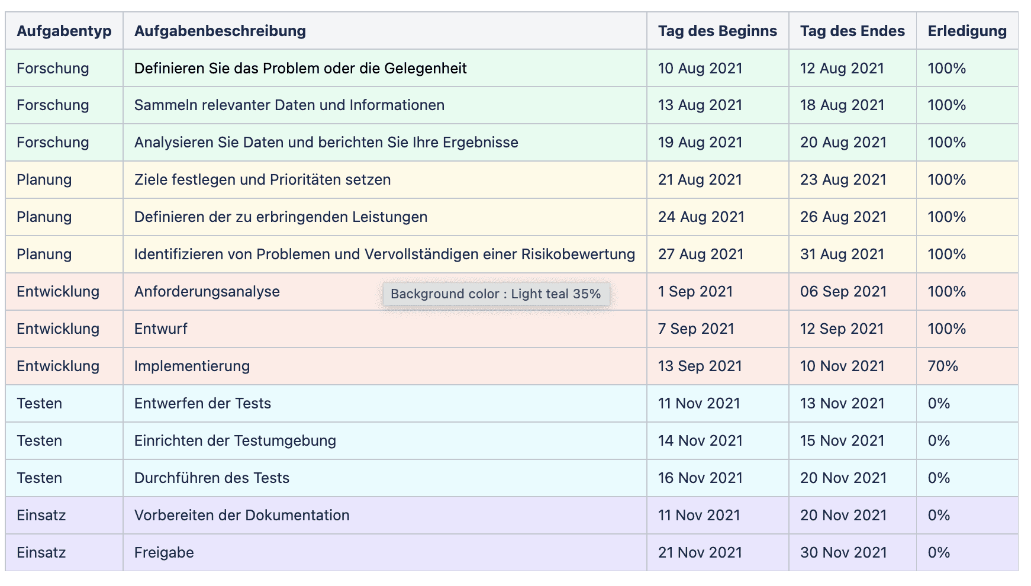Click the end date 26 Aug 2021
This screenshot has width=1031, height=586.
point(843,217)
